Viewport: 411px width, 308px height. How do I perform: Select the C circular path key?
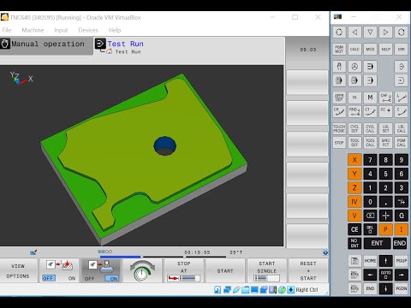pyautogui.click(x=401, y=111)
